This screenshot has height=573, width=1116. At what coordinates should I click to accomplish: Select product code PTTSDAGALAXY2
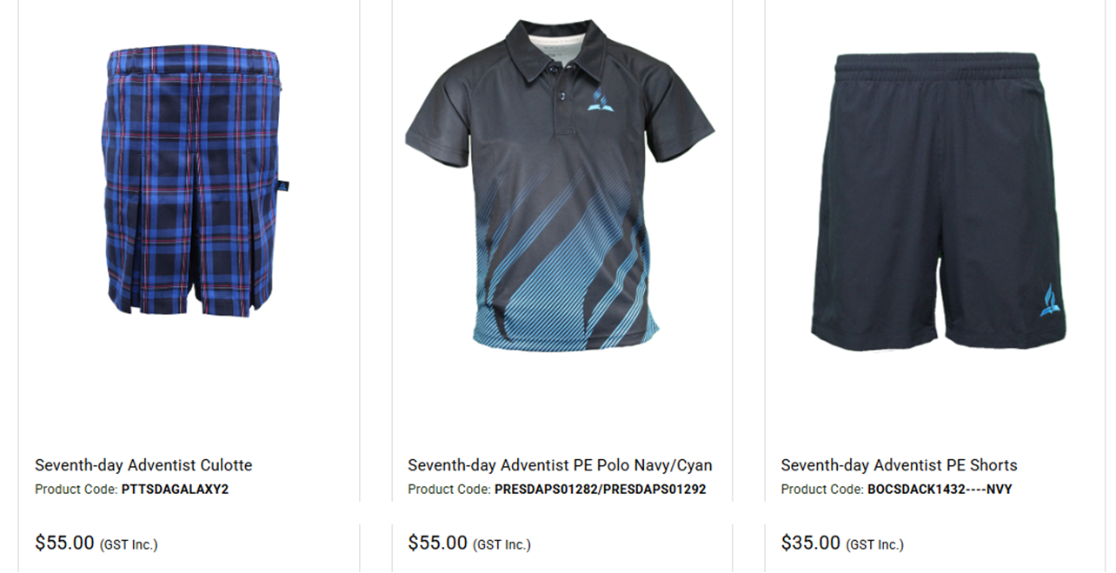click(x=175, y=490)
